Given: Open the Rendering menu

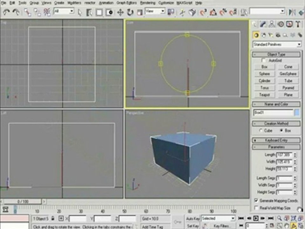Looking at the screenshot, I should tap(148, 3).
